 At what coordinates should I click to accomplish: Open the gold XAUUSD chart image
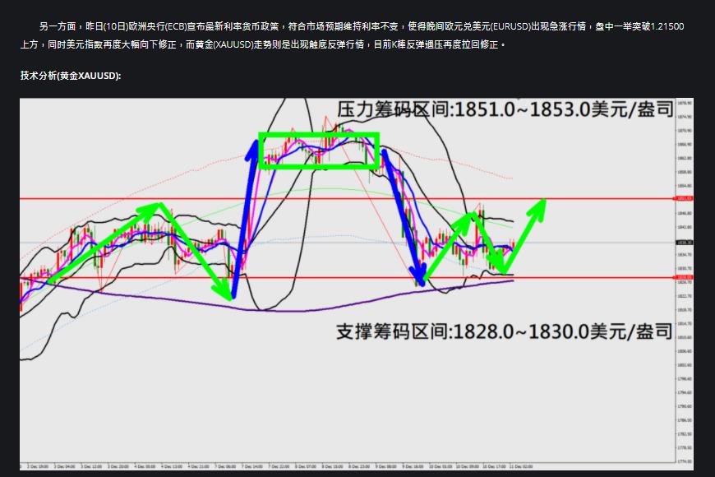tap(357, 284)
